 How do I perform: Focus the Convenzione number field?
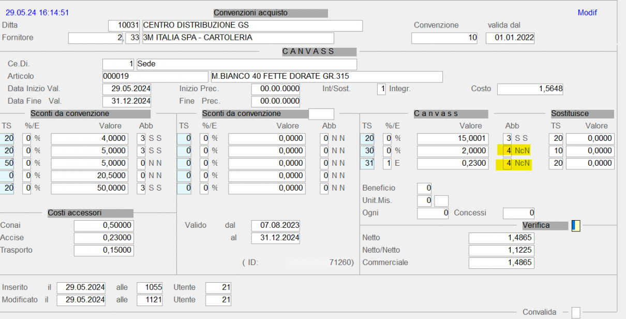coord(444,38)
